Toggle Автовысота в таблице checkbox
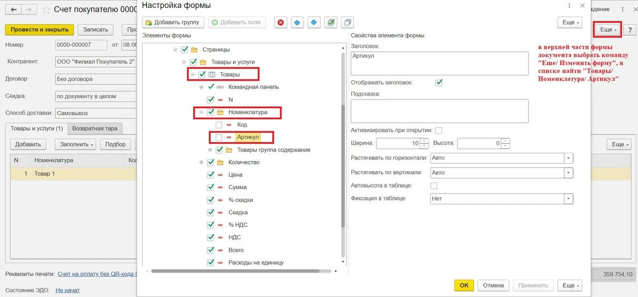The image size is (638, 297). [x=434, y=186]
